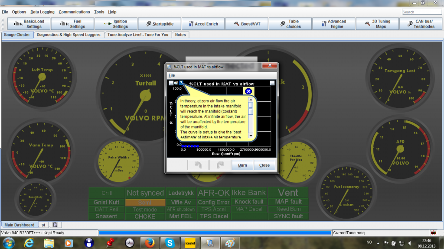
Task: Open the Tools menu
Action: pos(99,12)
